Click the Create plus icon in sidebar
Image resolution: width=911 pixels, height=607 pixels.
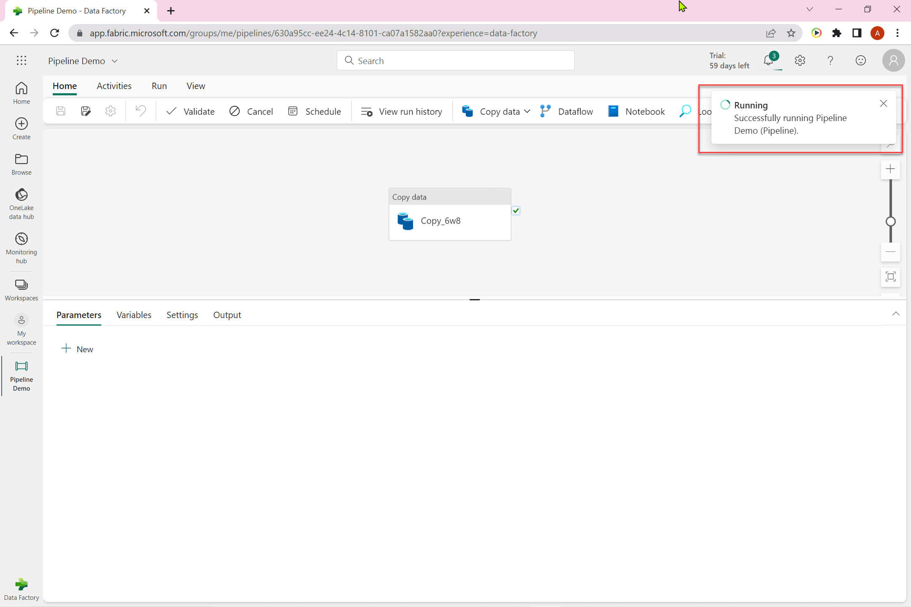coord(21,124)
